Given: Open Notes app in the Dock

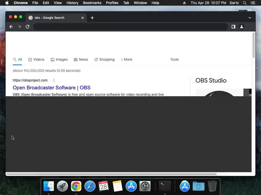Looking at the screenshot, I should pos(117,186).
